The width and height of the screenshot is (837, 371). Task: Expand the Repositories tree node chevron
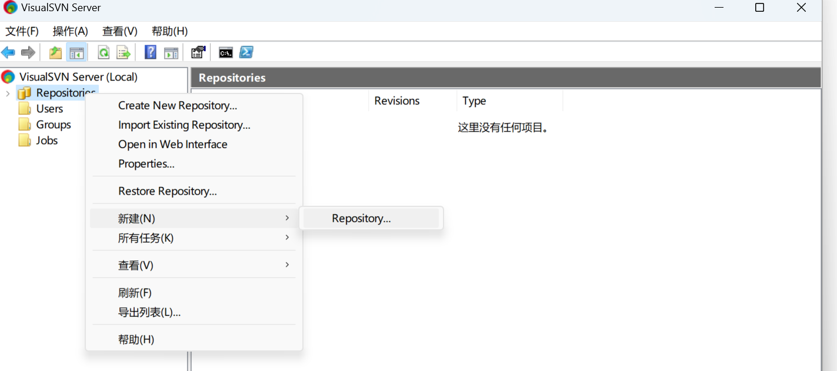click(x=7, y=93)
